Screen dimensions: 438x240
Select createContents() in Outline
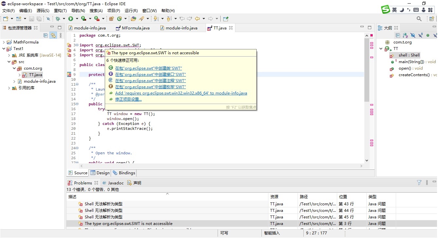(x=414, y=75)
